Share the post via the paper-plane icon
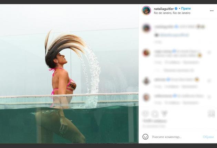This screenshot has height=148, width=217. point(164,114)
